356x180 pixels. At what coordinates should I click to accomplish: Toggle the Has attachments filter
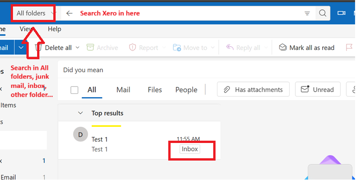253,90
